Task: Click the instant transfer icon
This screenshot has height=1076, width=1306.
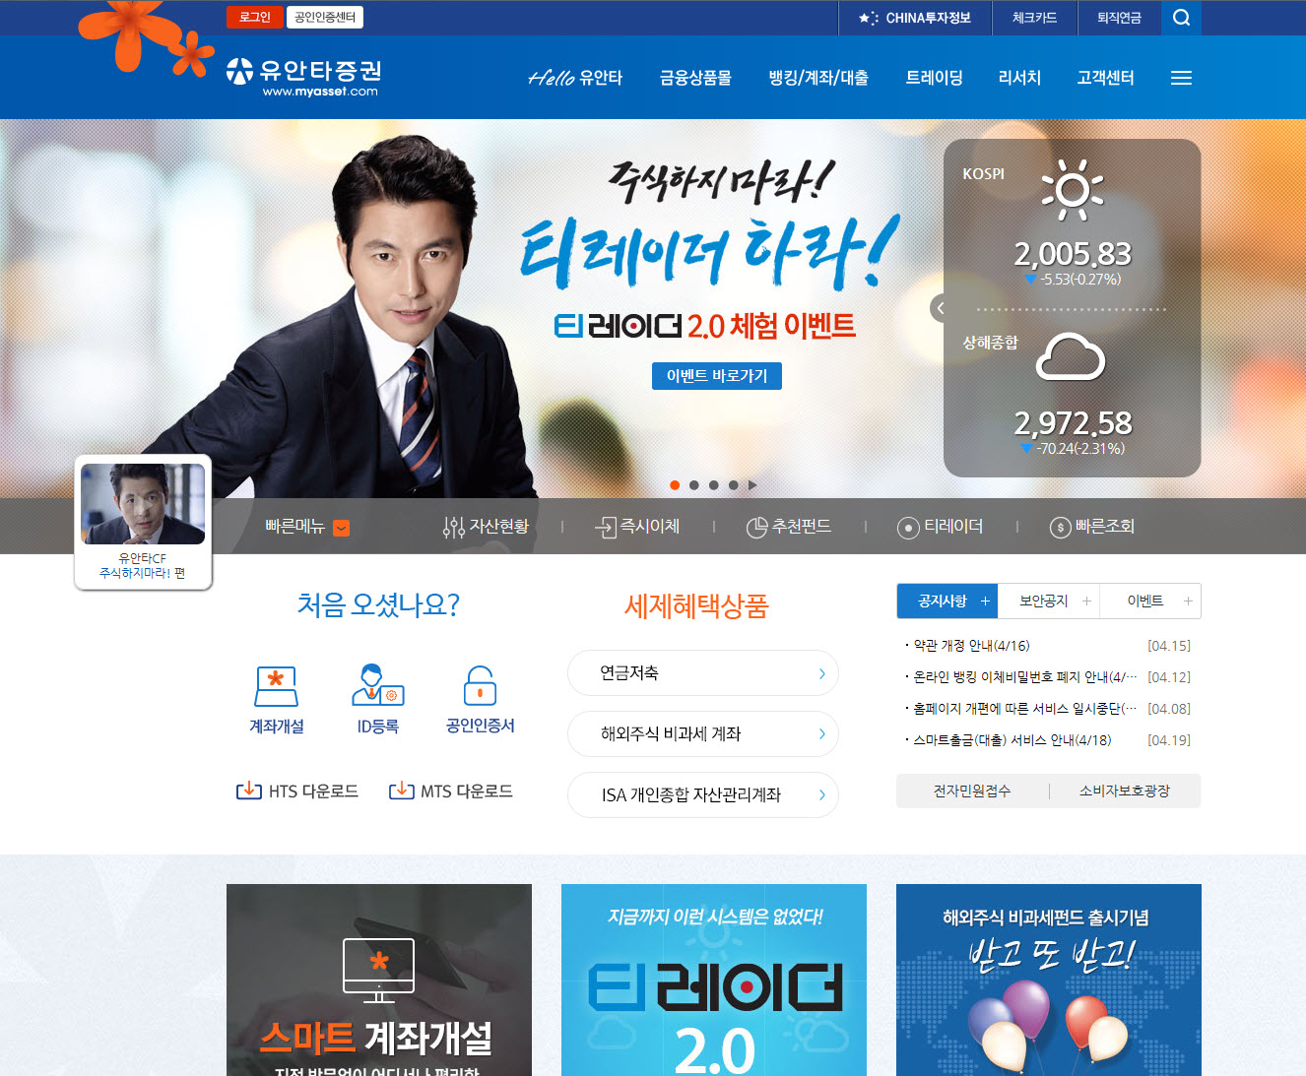Action: tap(605, 528)
